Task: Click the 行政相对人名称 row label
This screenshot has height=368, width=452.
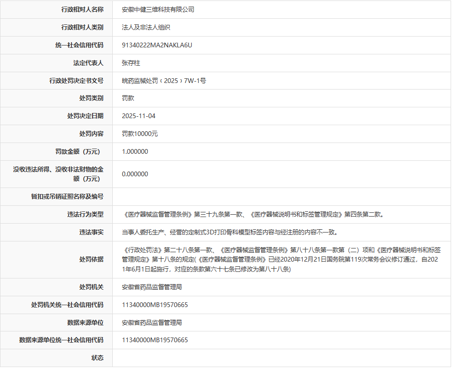Action: coord(82,9)
